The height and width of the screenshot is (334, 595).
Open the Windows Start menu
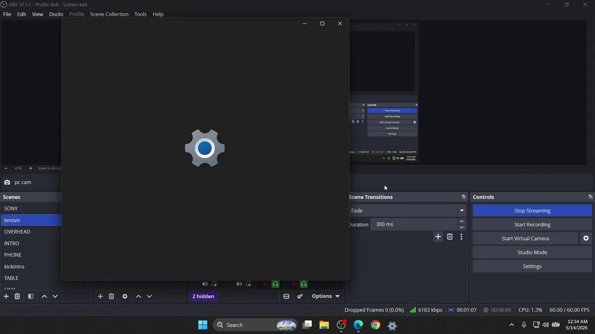click(203, 325)
